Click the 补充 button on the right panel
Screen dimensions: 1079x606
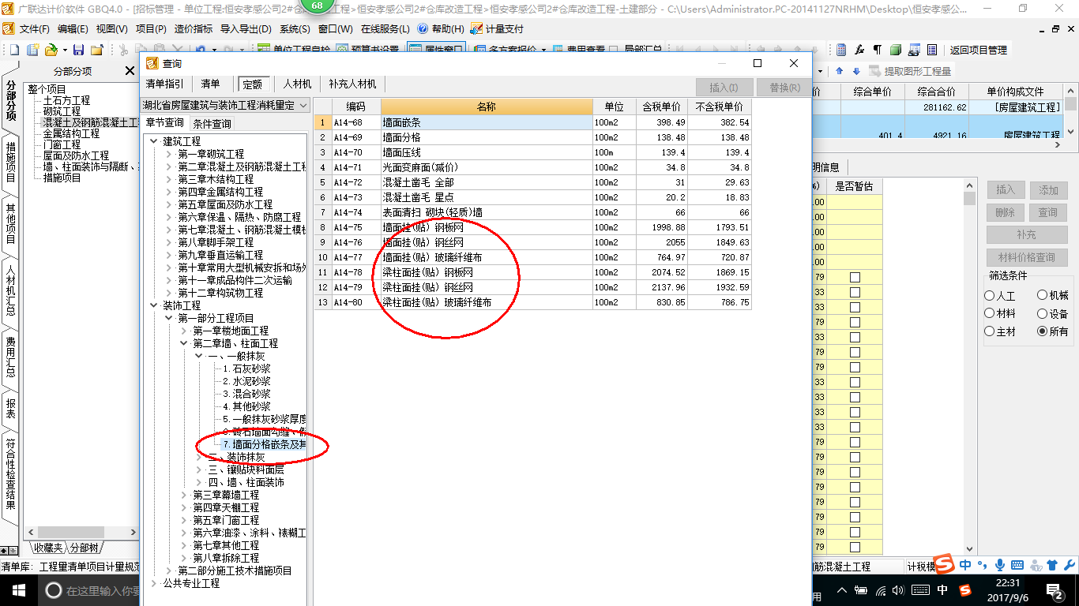[1027, 235]
